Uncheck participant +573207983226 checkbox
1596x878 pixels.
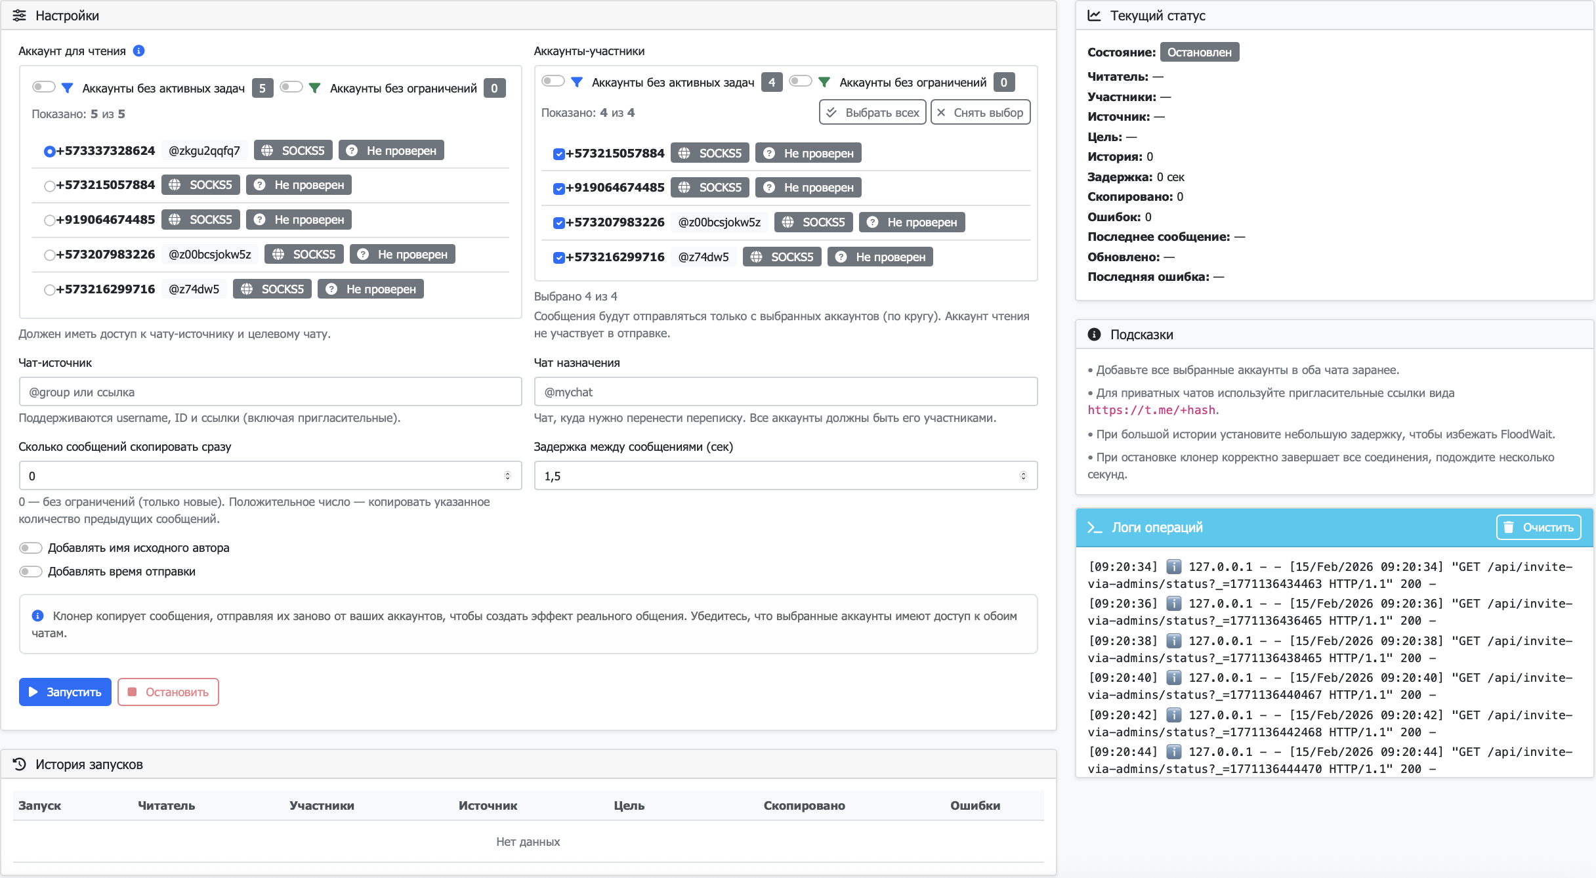click(558, 222)
